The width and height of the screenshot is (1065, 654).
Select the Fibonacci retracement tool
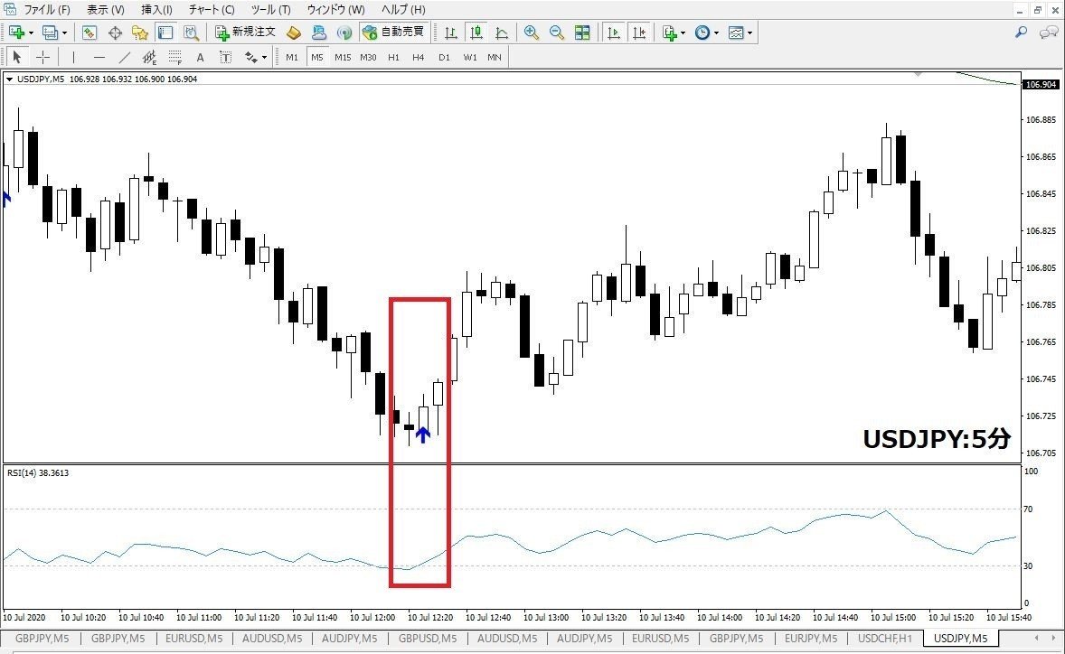pos(175,57)
